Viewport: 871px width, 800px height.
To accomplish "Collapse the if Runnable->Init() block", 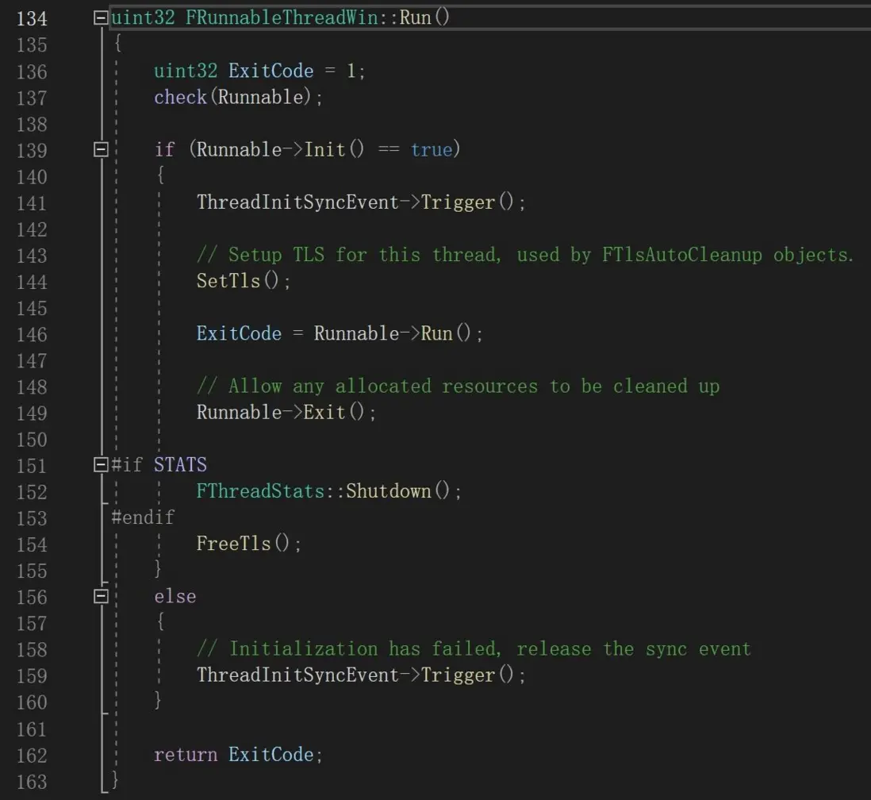I will tap(100, 149).
